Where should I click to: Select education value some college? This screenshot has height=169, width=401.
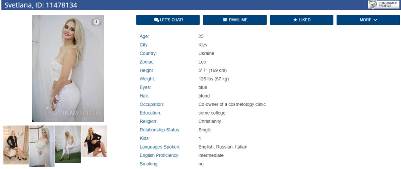tap(212, 113)
